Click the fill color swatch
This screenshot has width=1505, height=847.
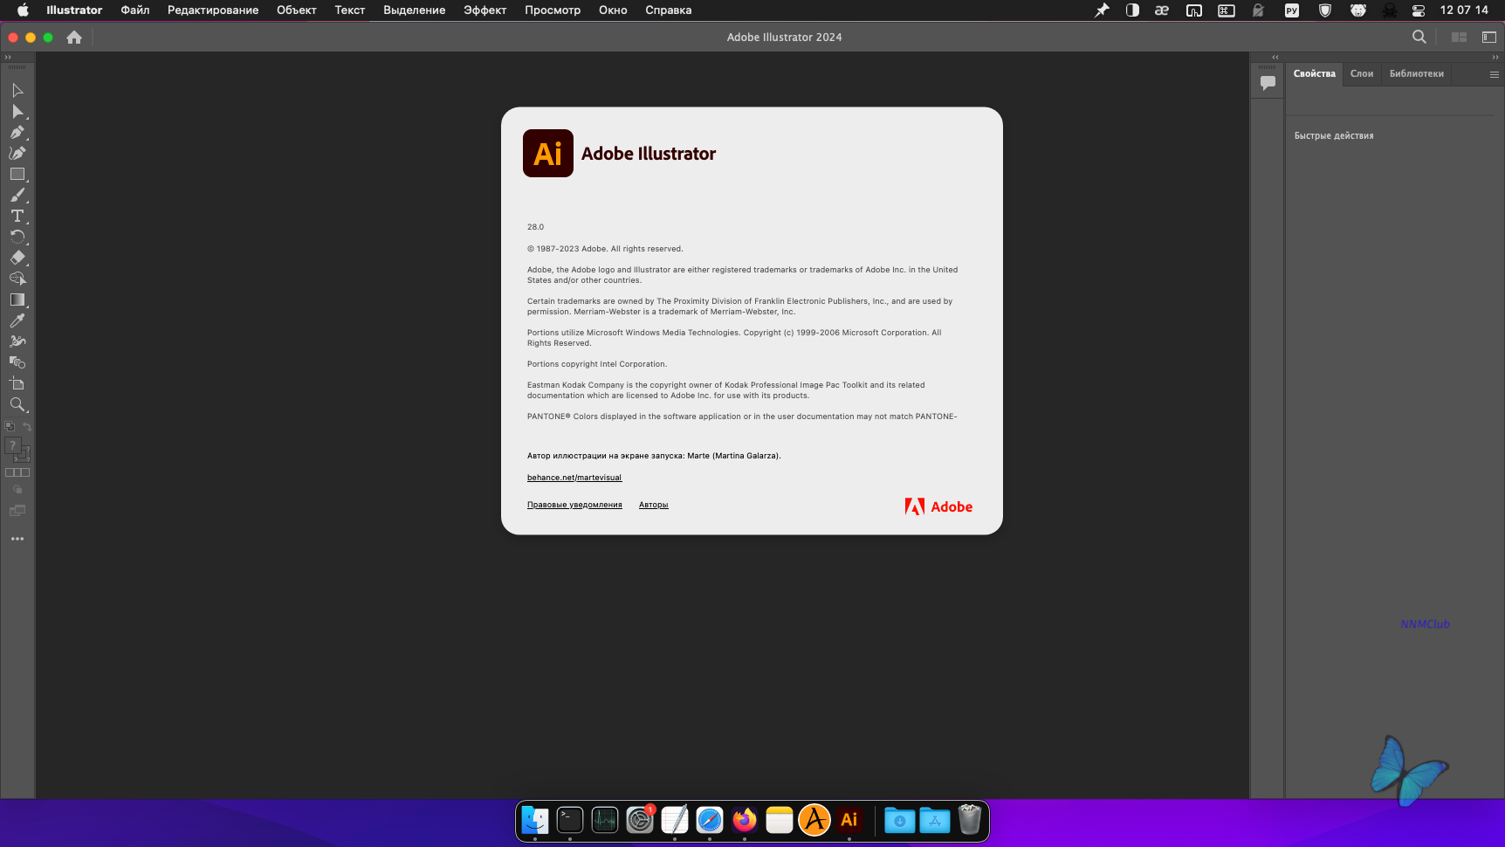(13, 445)
